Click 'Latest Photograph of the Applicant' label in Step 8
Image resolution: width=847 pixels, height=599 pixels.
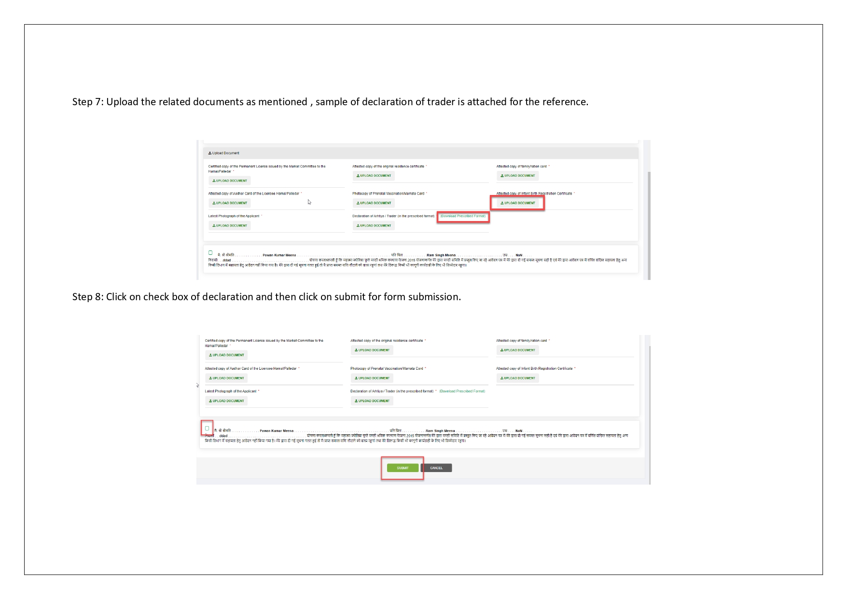click(231, 391)
